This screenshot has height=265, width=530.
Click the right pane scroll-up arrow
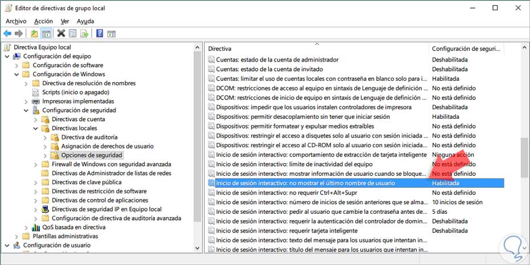[x=524, y=48]
